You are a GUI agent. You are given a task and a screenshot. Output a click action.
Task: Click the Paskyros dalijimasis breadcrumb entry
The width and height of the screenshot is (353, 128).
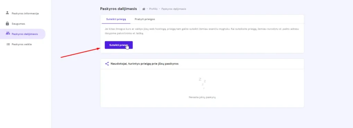point(174,9)
